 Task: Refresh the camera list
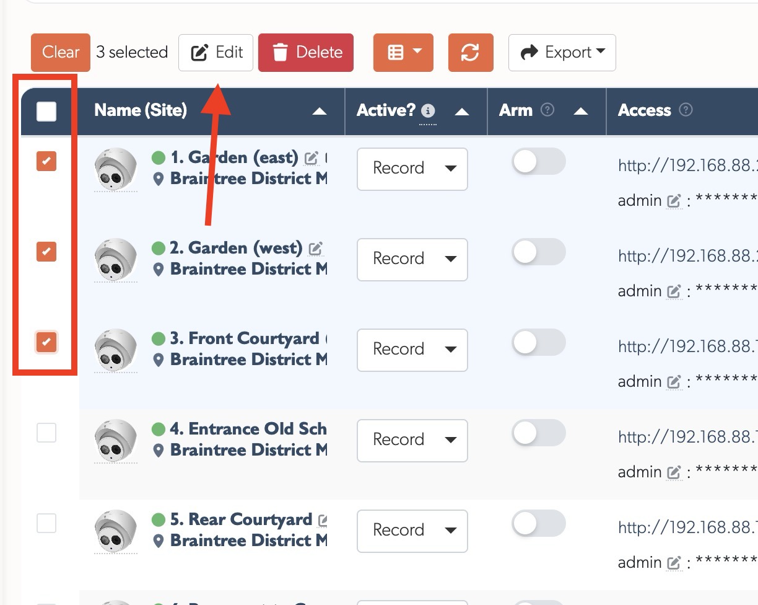[x=471, y=53]
